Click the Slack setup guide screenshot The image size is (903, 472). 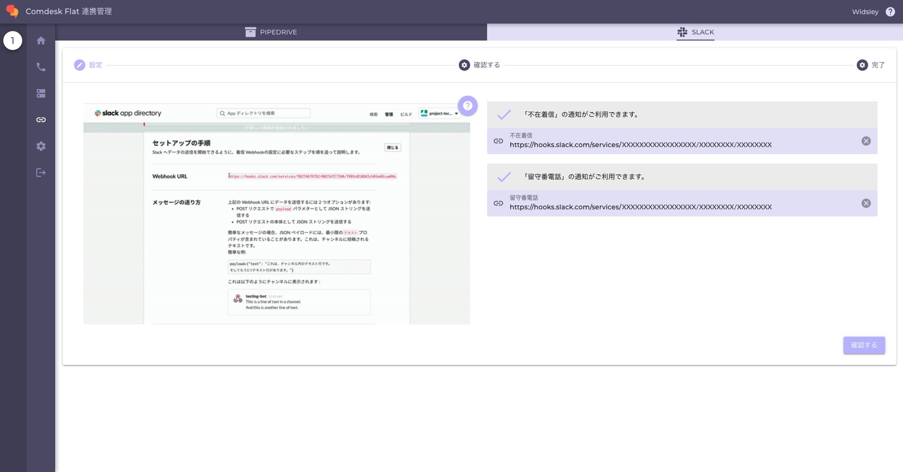(277, 214)
